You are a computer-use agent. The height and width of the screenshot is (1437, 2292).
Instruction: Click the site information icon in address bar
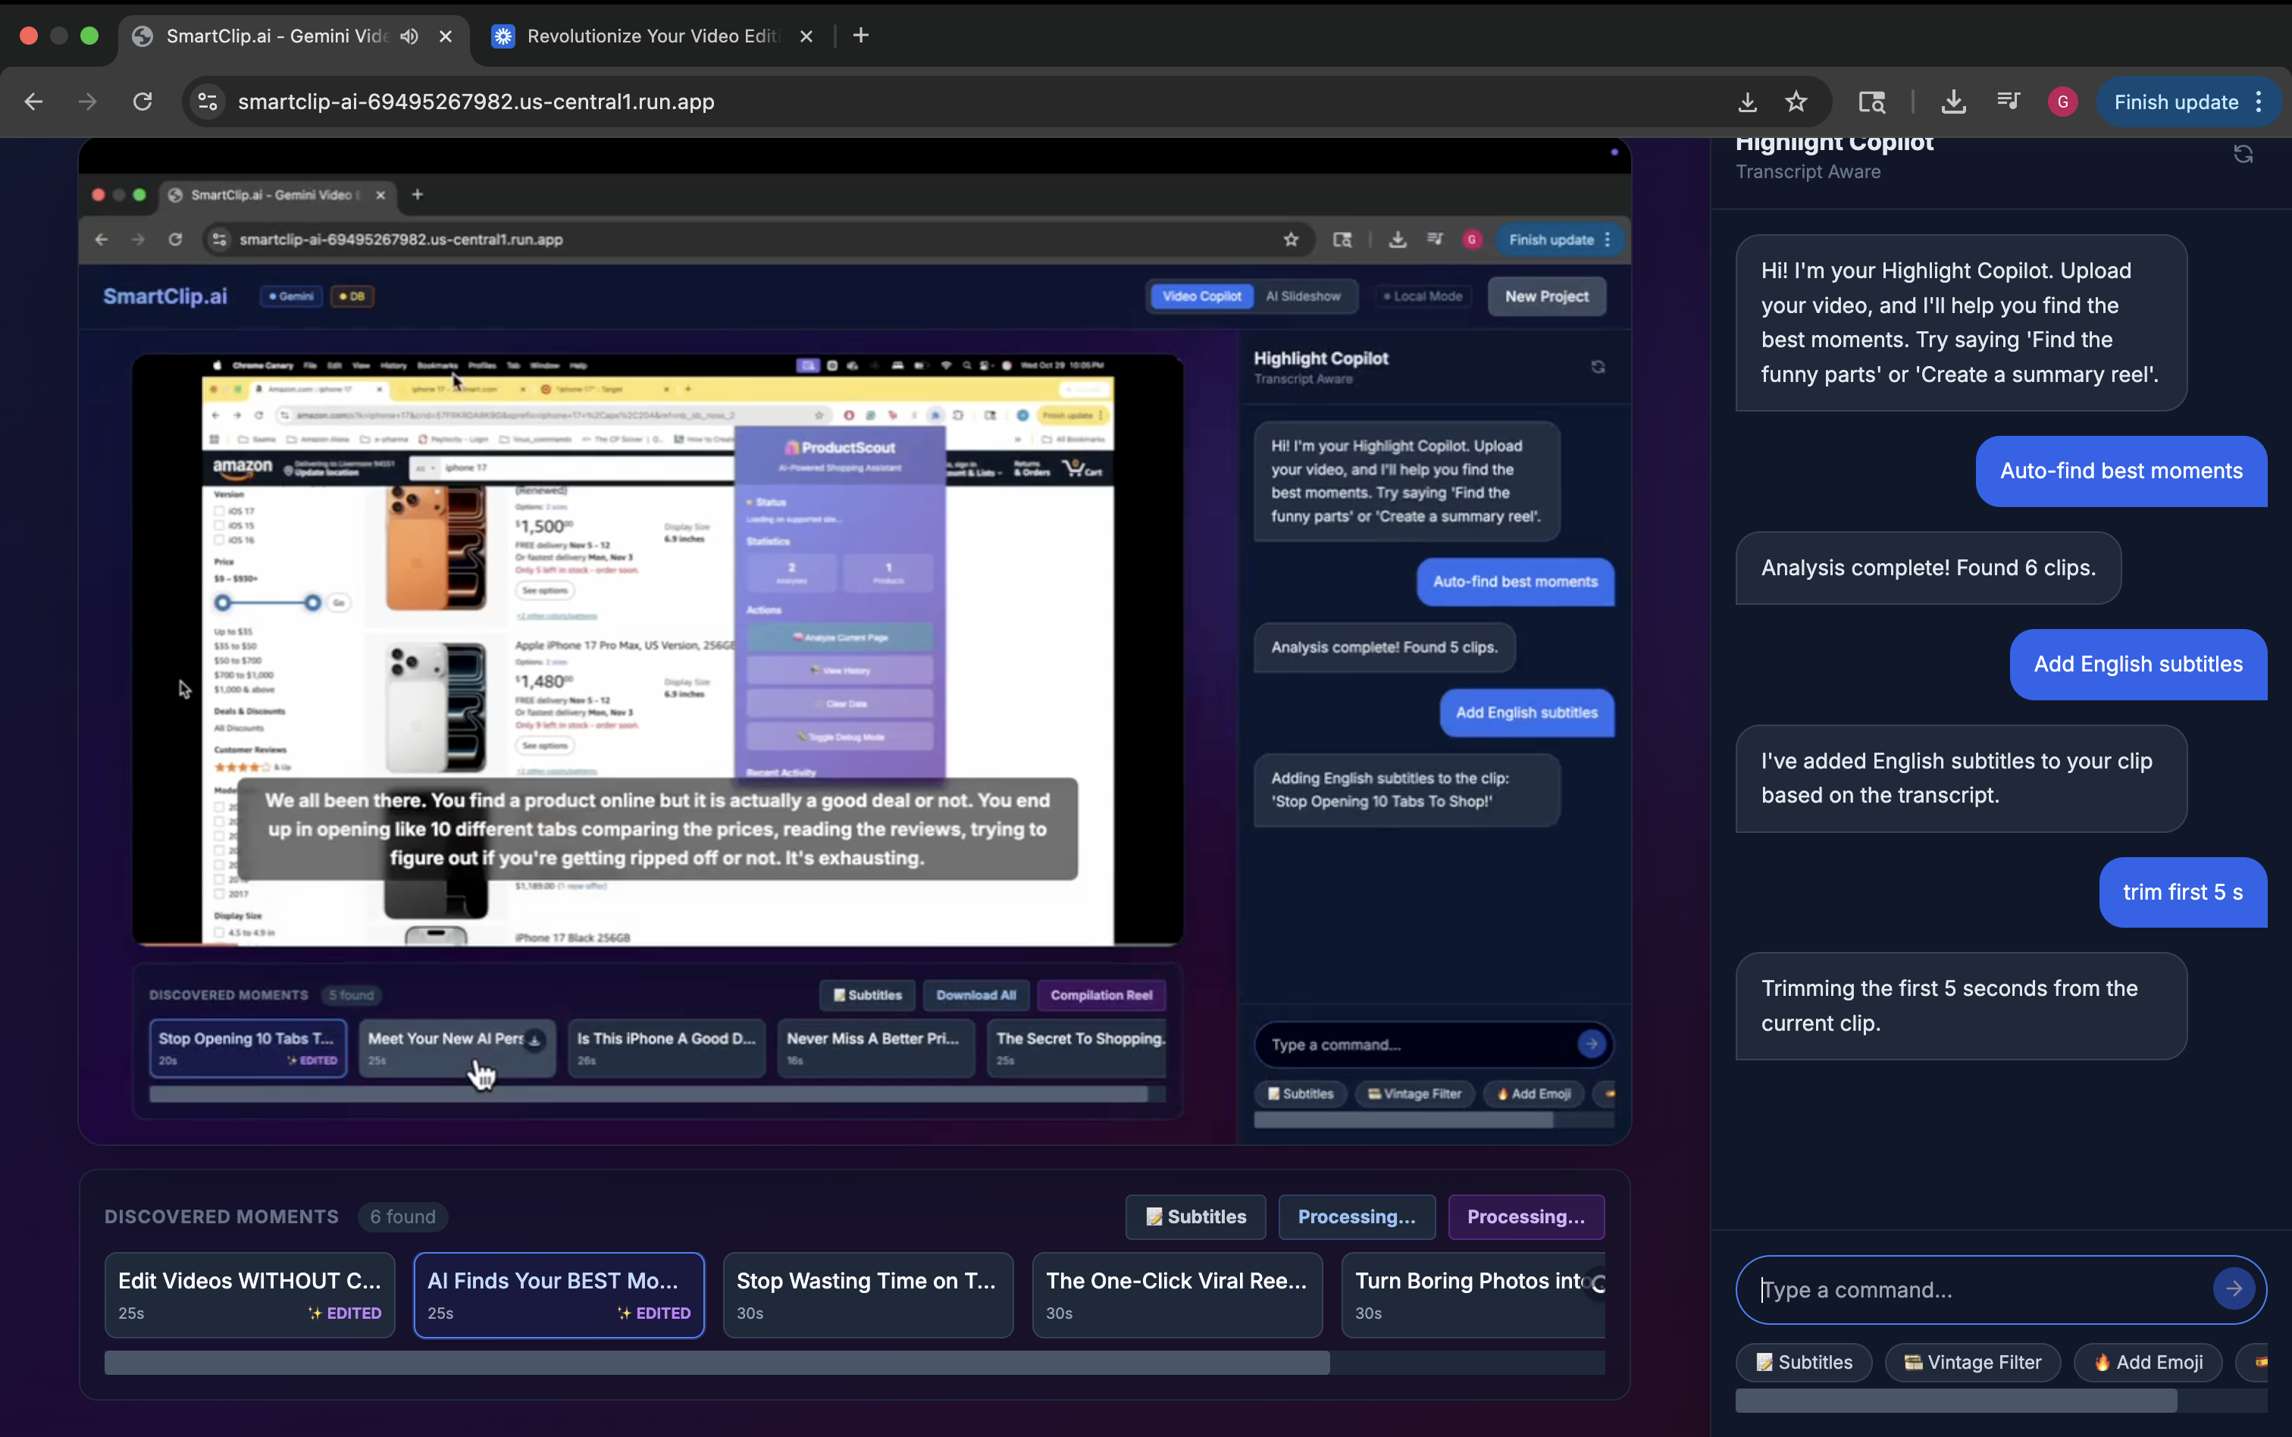click(207, 102)
